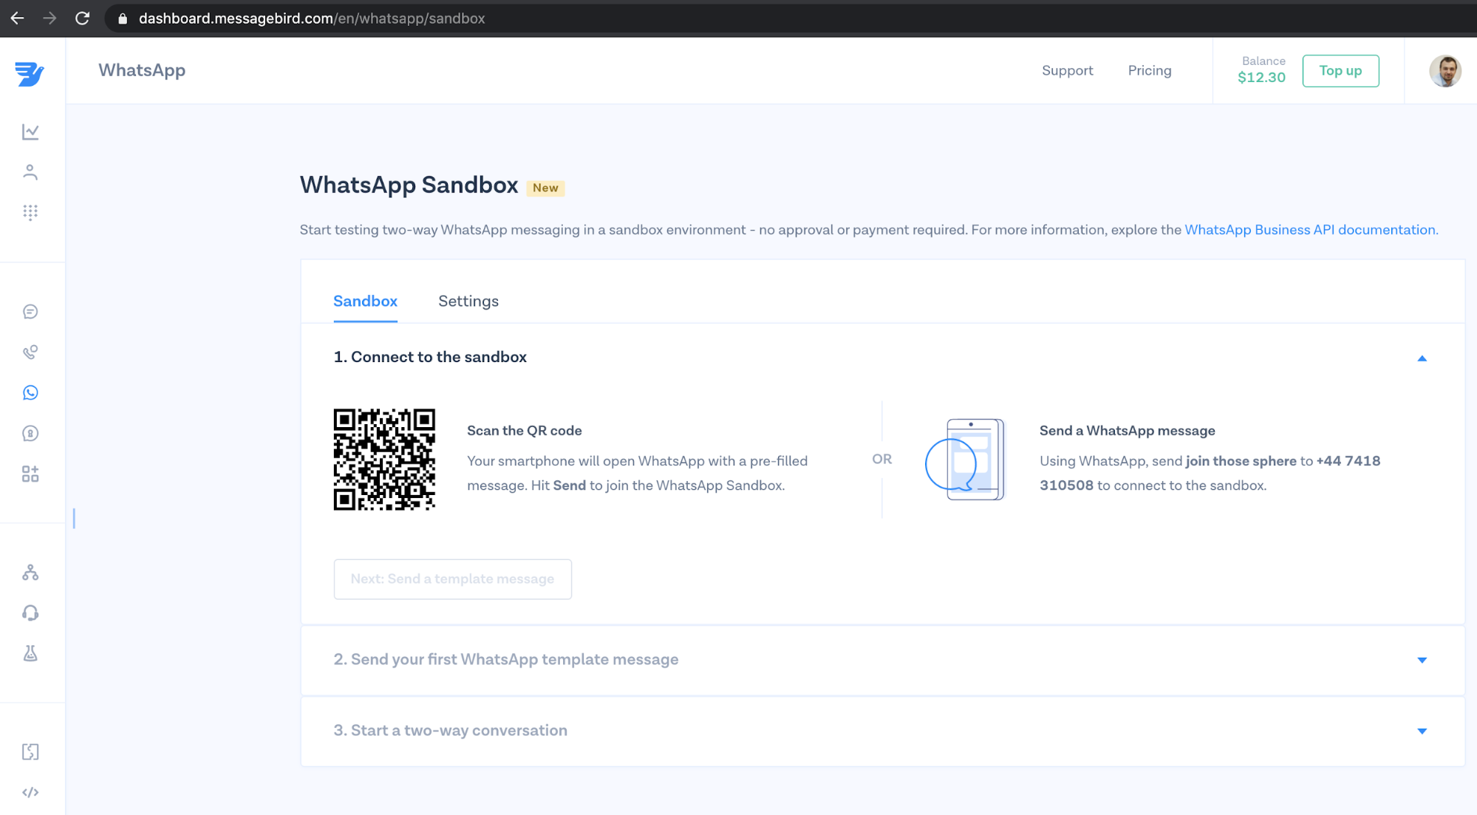
Task: Click the sandbox QR code image
Action: click(x=384, y=460)
